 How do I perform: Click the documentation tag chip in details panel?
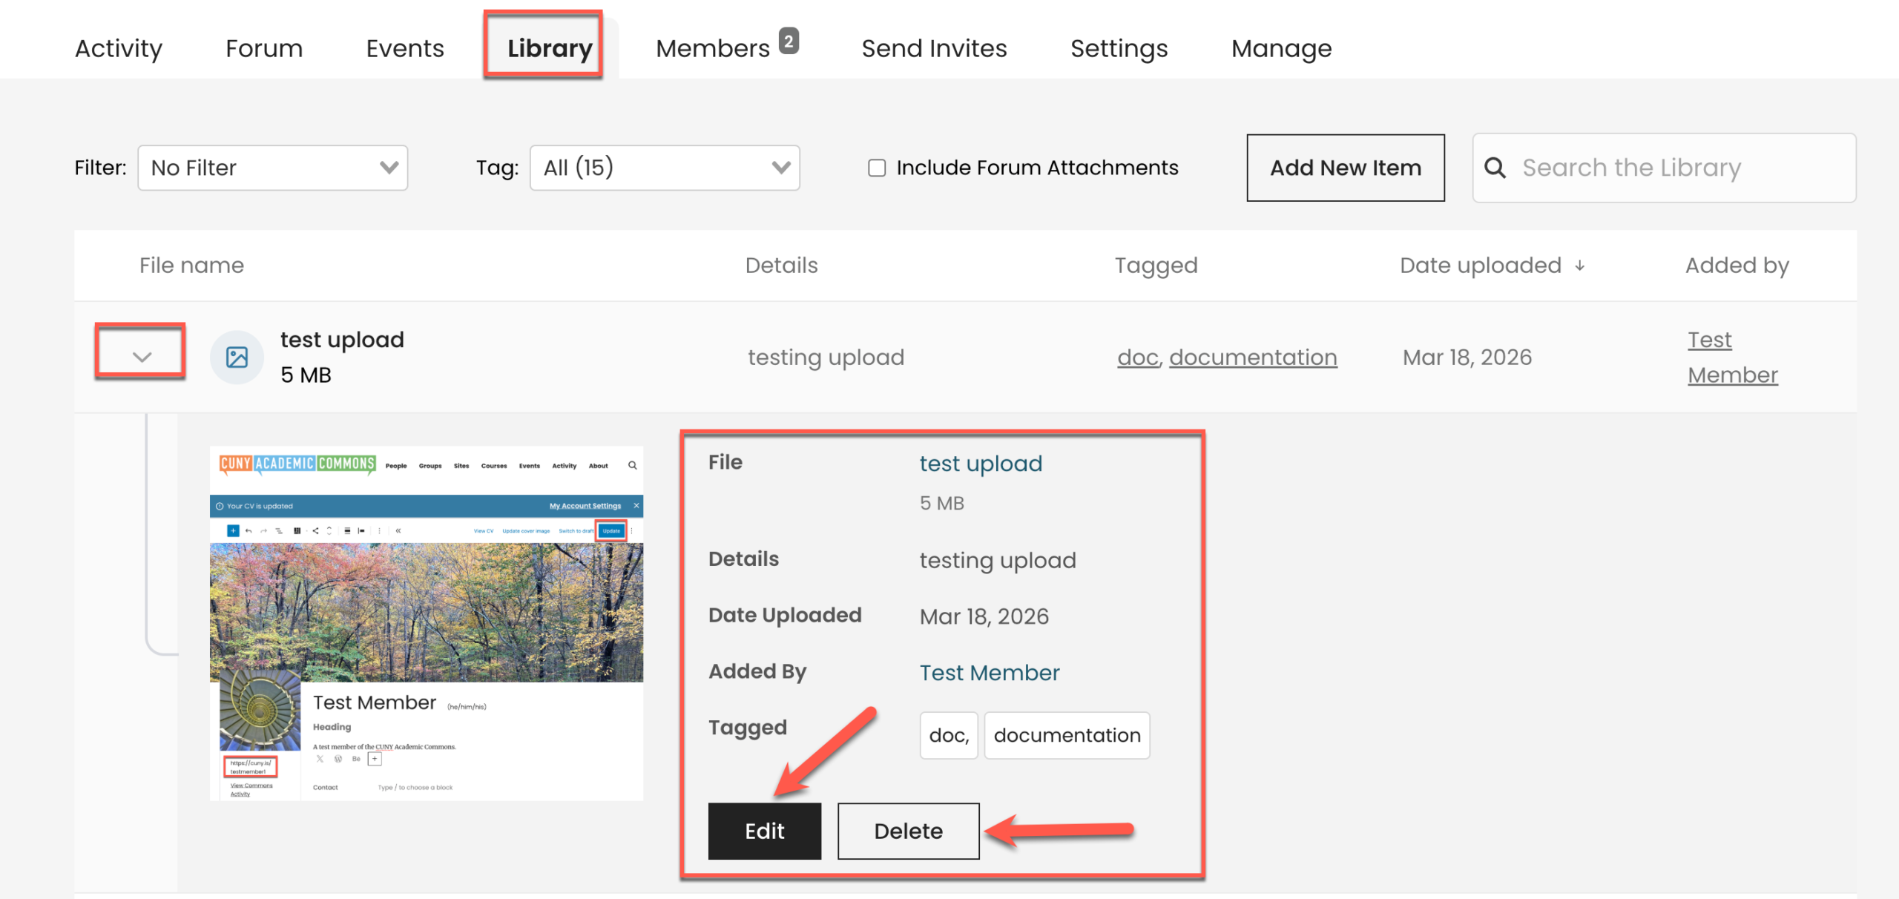click(x=1067, y=735)
